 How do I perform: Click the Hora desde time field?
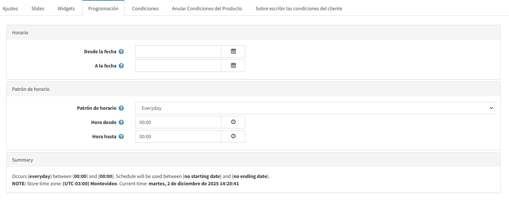click(178, 122)
